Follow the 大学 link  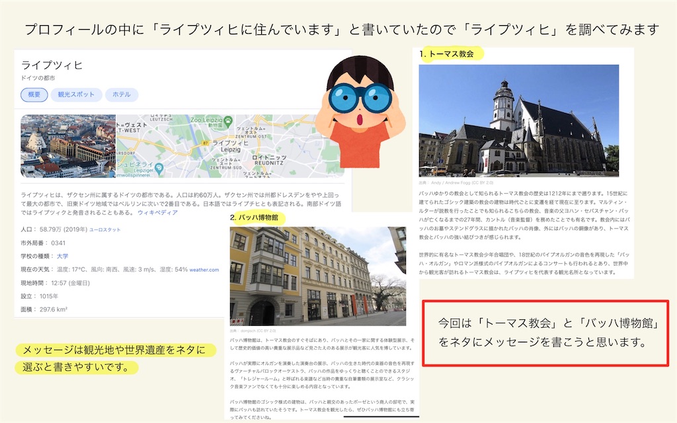pyautogui.click(x=63, y=256)
